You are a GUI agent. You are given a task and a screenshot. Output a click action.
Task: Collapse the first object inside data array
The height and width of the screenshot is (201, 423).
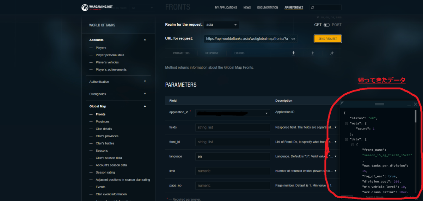[353, 145]
